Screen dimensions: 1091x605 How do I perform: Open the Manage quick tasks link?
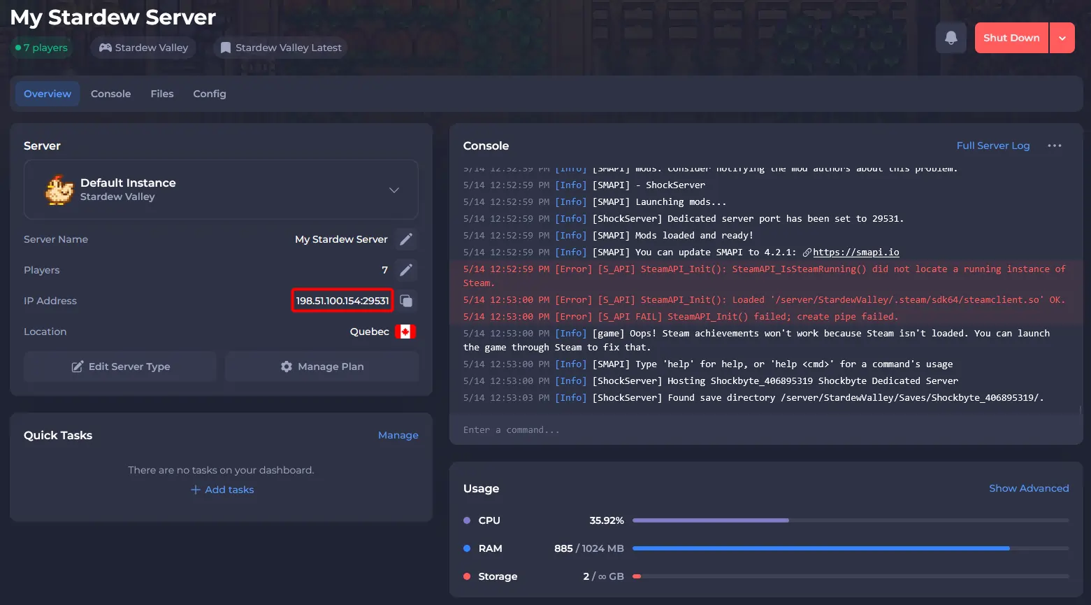coord(398,435)
